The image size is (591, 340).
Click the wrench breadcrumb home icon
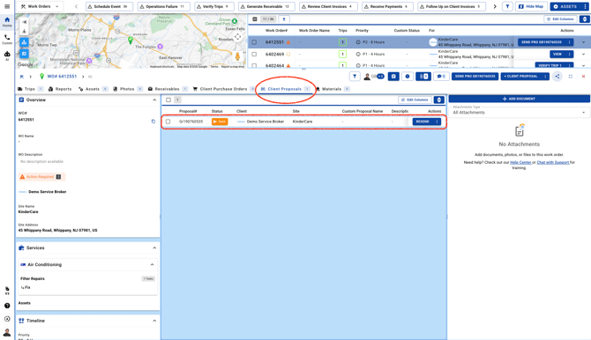(21, 77)
